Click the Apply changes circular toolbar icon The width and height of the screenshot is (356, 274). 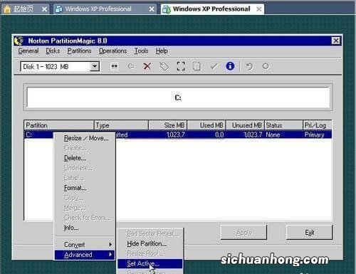pyautogui.click(x=266, y=66)
